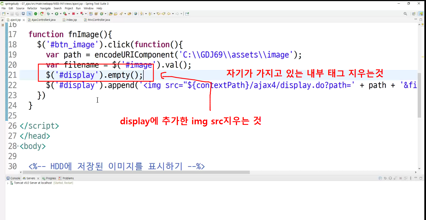This screenshot has height=220, width=426.
Task: Close the ajax4.jsp editor tab
Action: (24, 20)
